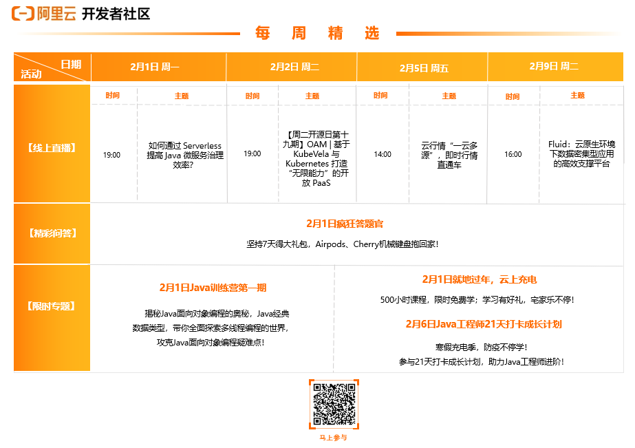The height and width of the screenshot is (448, 635).
Task: Open the OAM KubeVela 开放 PaaS topic
Action: 316,159
